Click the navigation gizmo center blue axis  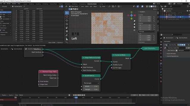coord(132,15)
